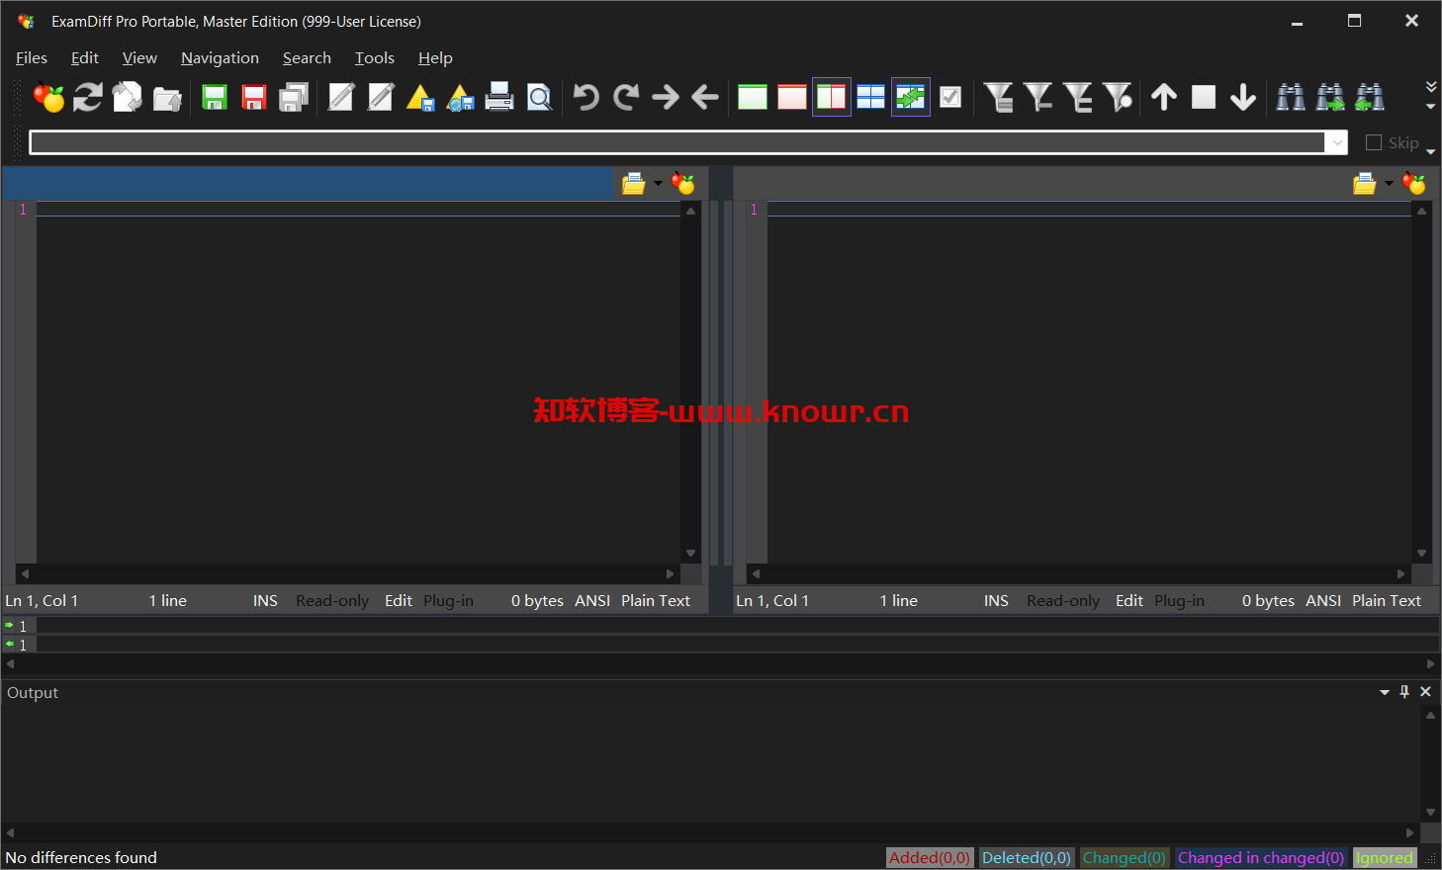This screenshot has width=1442, height=870.
Task: Open left pane folder browse icon
Action: click(x=634, y=184)
